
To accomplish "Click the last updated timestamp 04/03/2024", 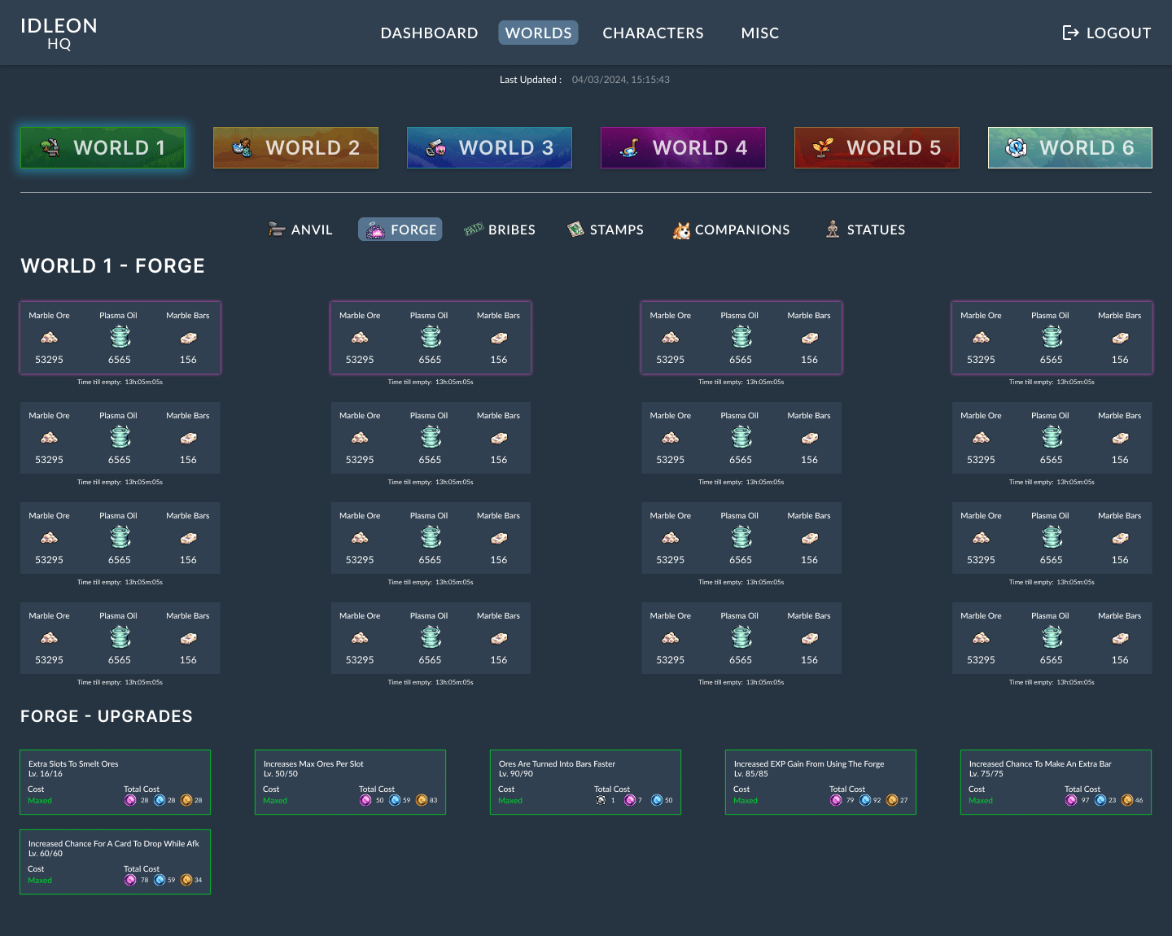I will click(621, 80).
